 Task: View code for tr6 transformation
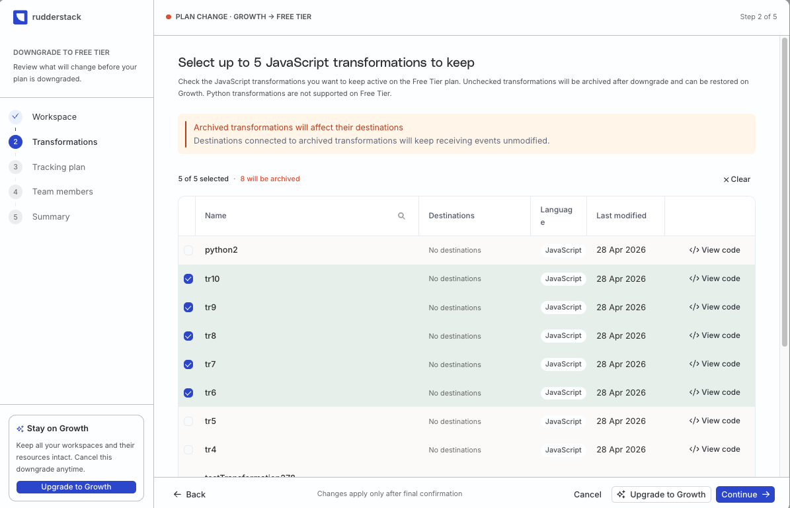[x=715, y=392]
